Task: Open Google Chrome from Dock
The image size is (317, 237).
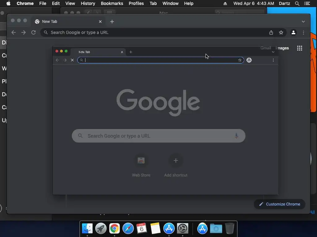Action: click(115, 229)
